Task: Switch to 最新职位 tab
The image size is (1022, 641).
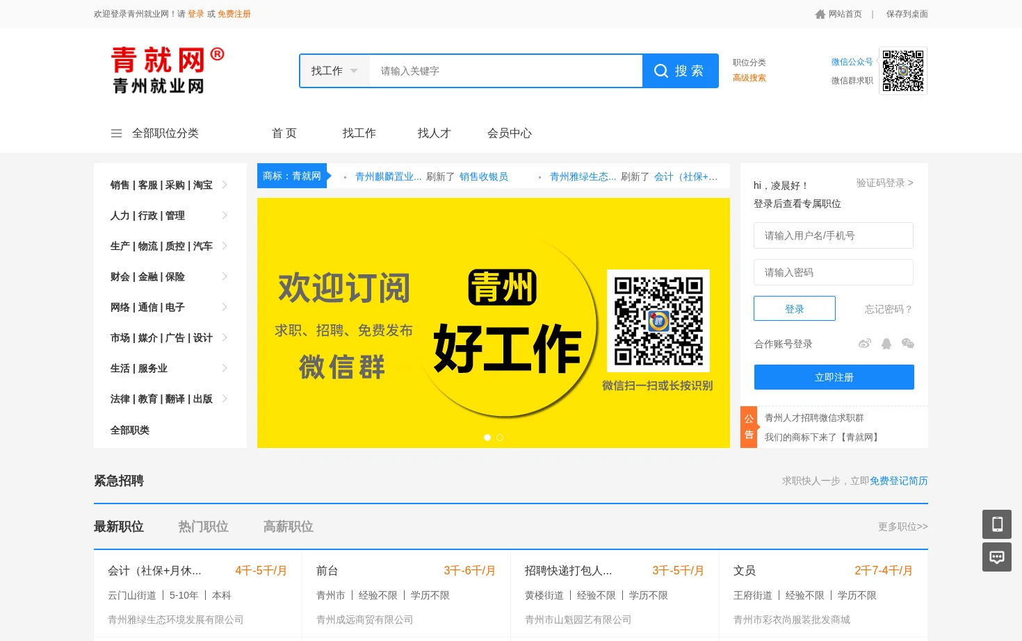Action: [x=119, y=526]
